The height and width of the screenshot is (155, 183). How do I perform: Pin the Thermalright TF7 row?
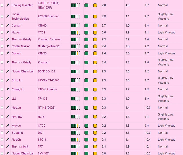[x=8, y=146]
